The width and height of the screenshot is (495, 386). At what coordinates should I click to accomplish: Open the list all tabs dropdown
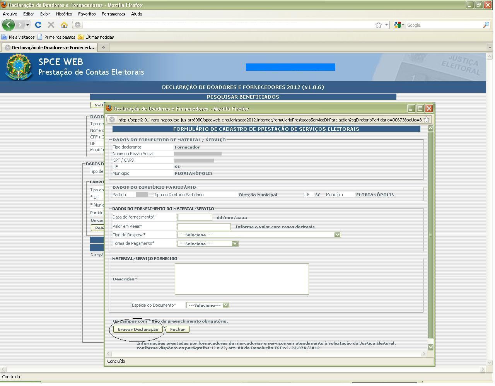point(489,48)
